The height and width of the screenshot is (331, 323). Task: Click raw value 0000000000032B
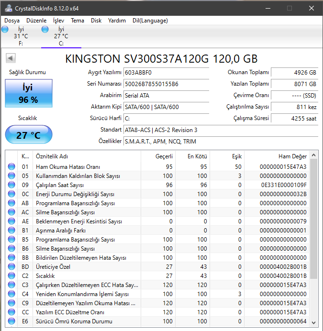pyautogui.click(x=283, y=194)
